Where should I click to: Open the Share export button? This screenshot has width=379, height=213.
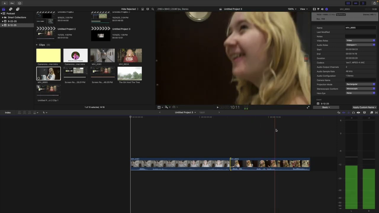tap(375, 3)
